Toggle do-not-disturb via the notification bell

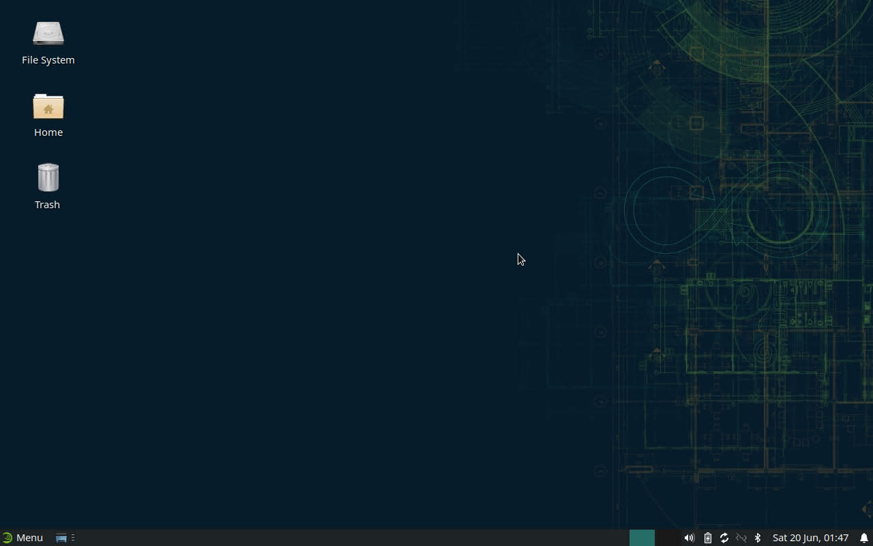point(863,538)
